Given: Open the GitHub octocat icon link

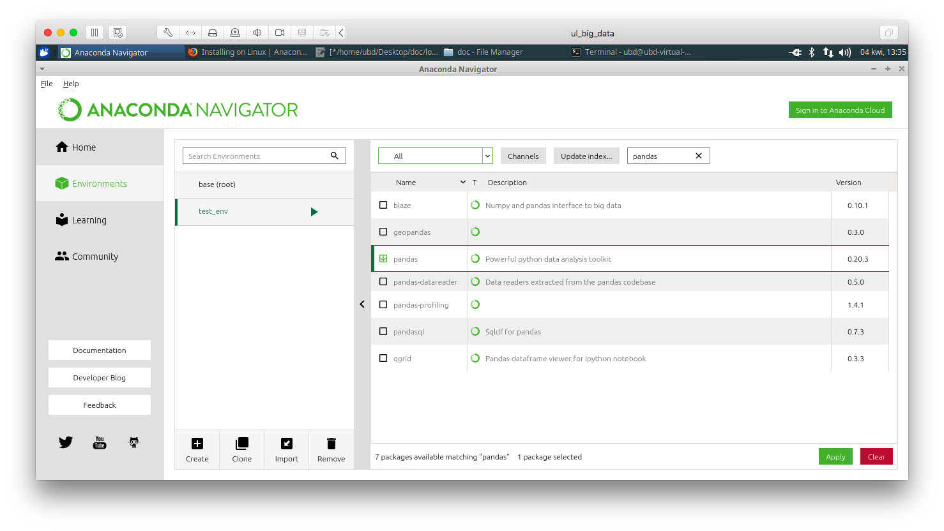Looking at the screenshot, I should (x=134, y=442).
